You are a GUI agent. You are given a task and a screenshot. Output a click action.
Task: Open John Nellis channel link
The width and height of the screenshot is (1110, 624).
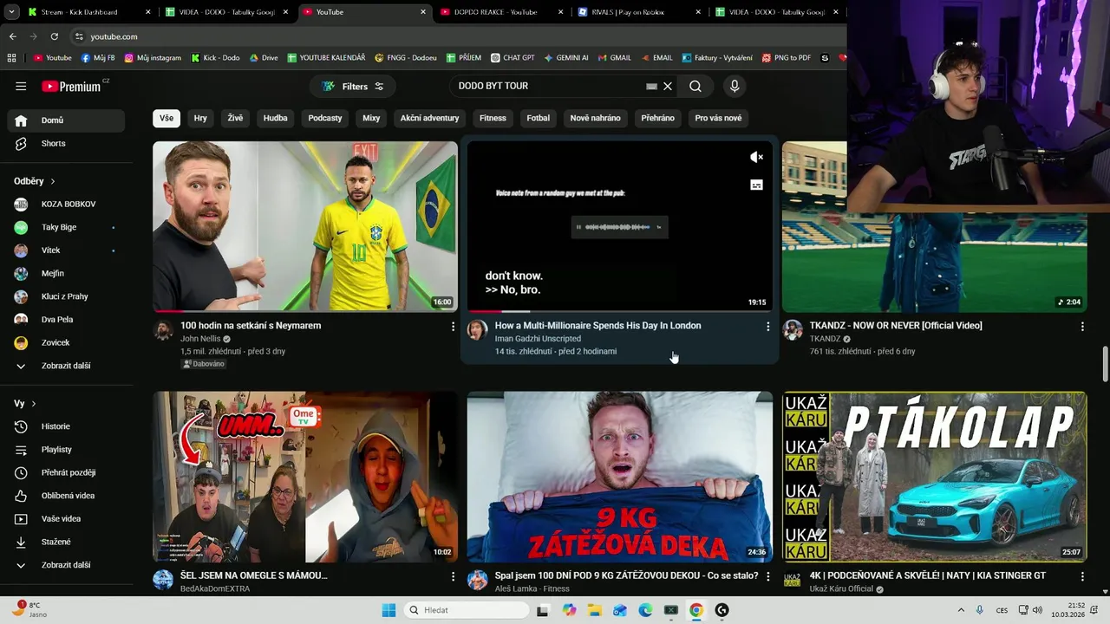click(200, 339)
